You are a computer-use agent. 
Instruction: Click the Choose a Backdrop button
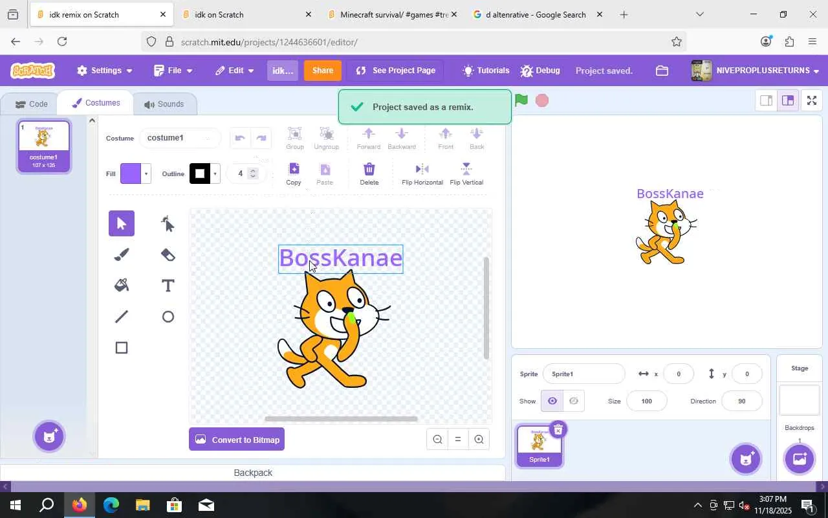[800, 458]
